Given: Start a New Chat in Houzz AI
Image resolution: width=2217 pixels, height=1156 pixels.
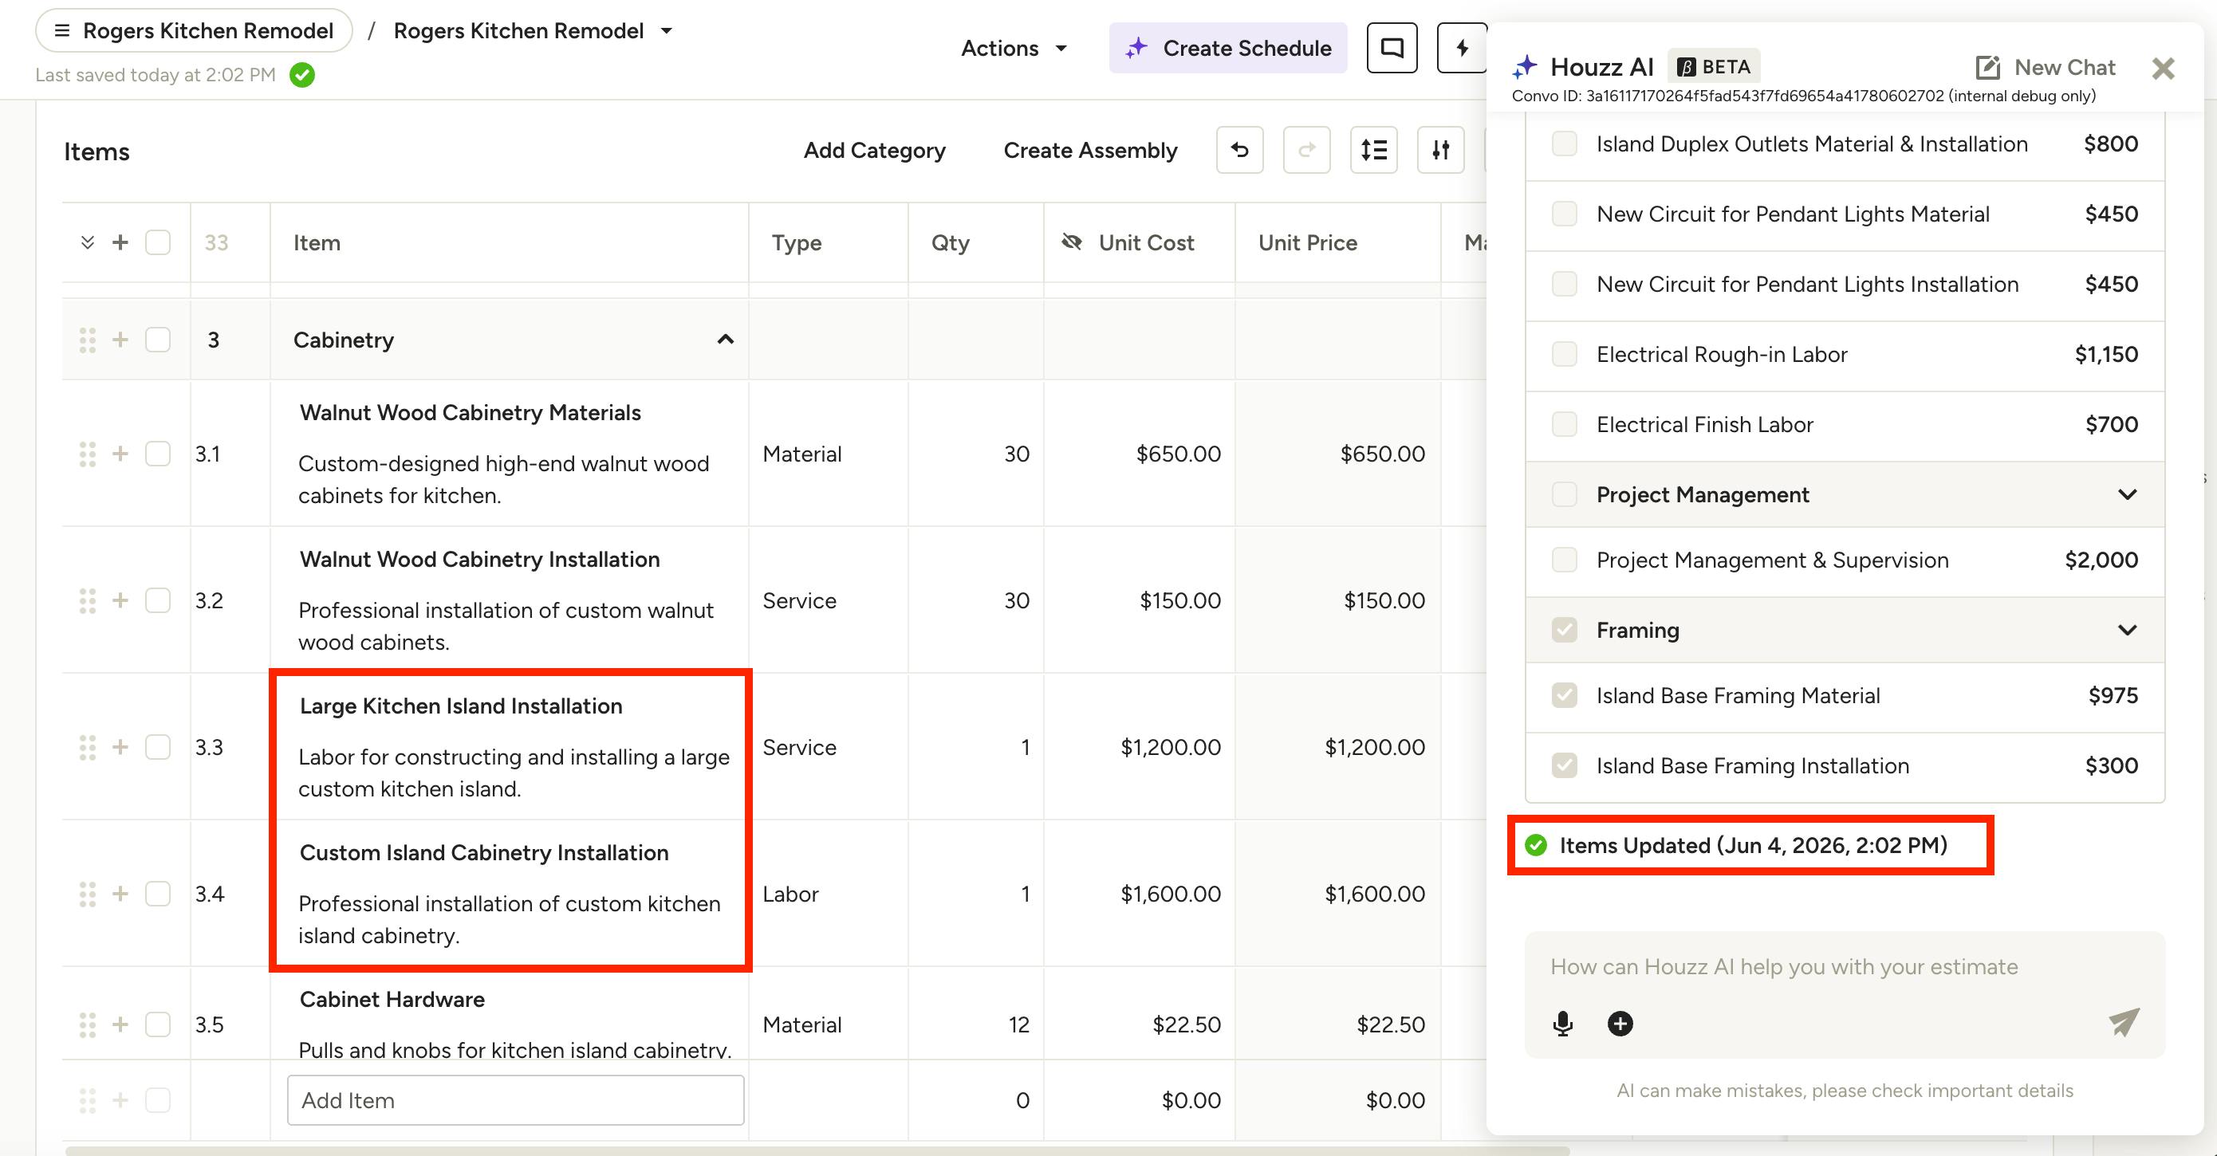Looking at the screenshot, I should [x=2045, y=67].
